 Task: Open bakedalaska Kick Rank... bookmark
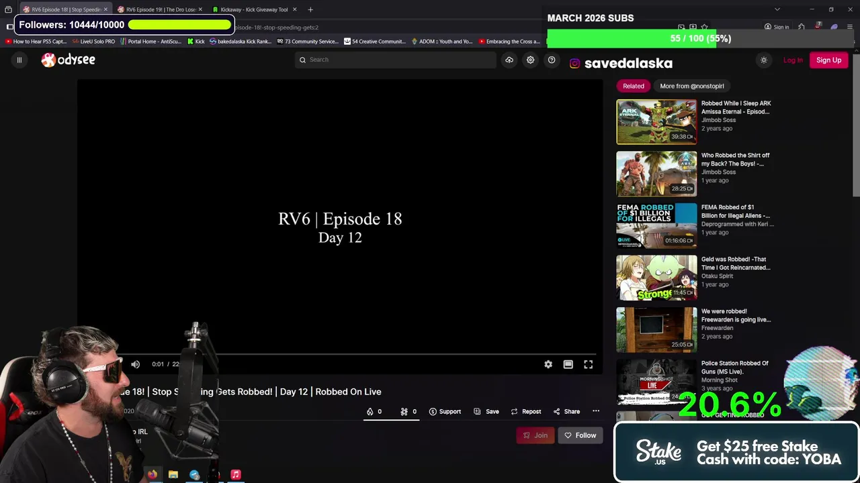[241, 42]
